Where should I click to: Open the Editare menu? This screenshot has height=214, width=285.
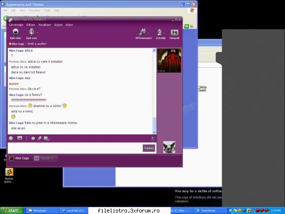(30, 25)
